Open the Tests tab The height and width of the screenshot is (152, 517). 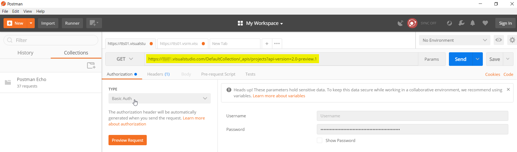point(250,74)
